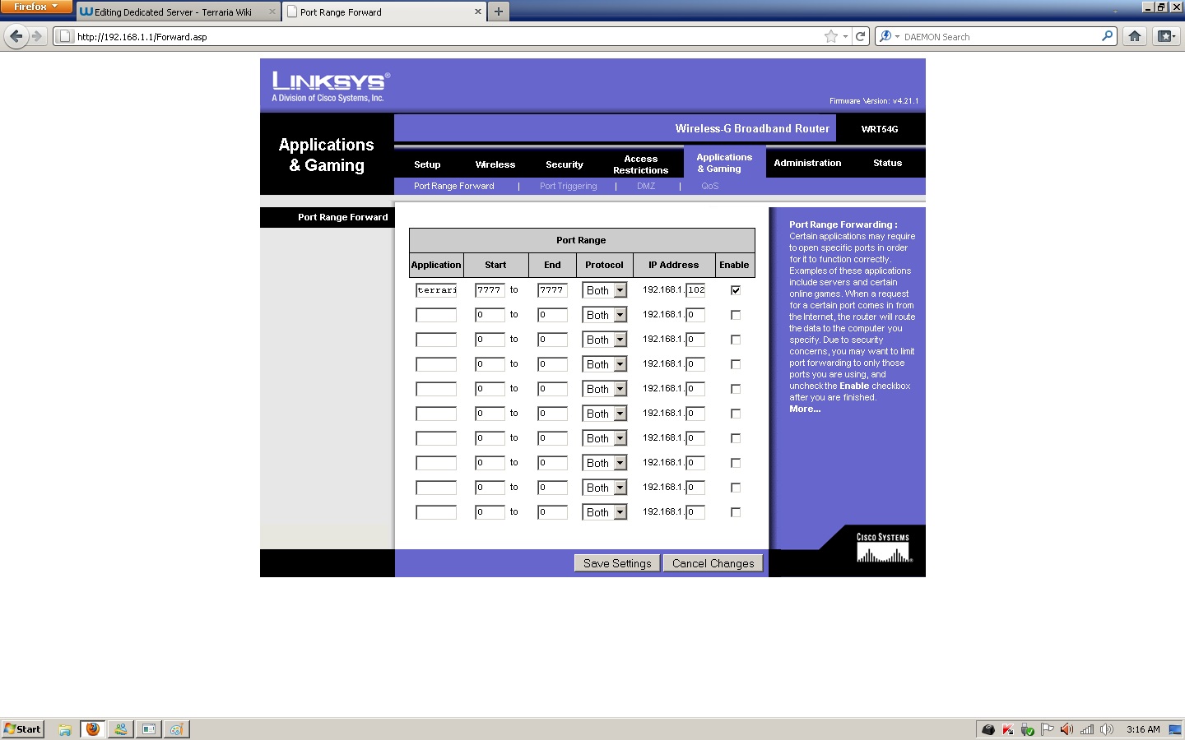Open Windows Explorer folder icon in taskbar
Image resolution: width=1185 pixels, height=740 pixels.
pos(65,729)
